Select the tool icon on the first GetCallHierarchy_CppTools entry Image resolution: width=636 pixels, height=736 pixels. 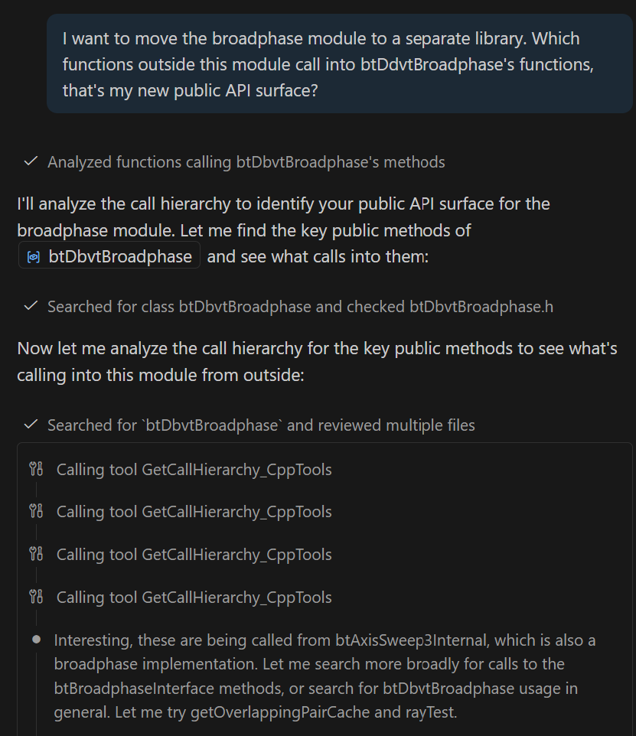click(x=35, y=469)
